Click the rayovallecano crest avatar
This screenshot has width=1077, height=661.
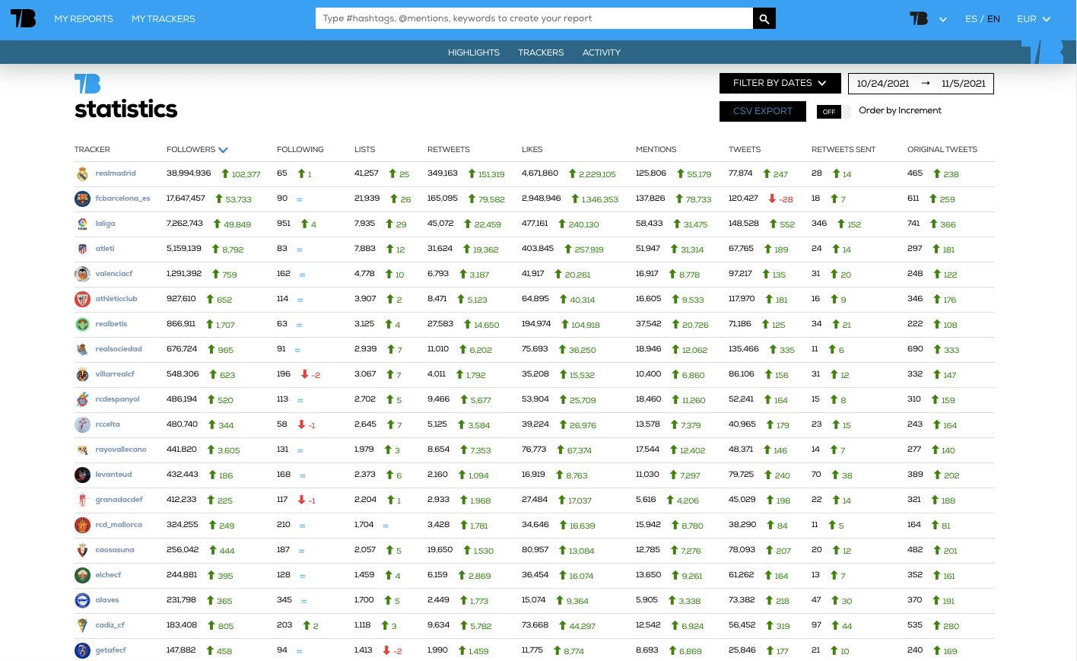(x=82, y=450)
